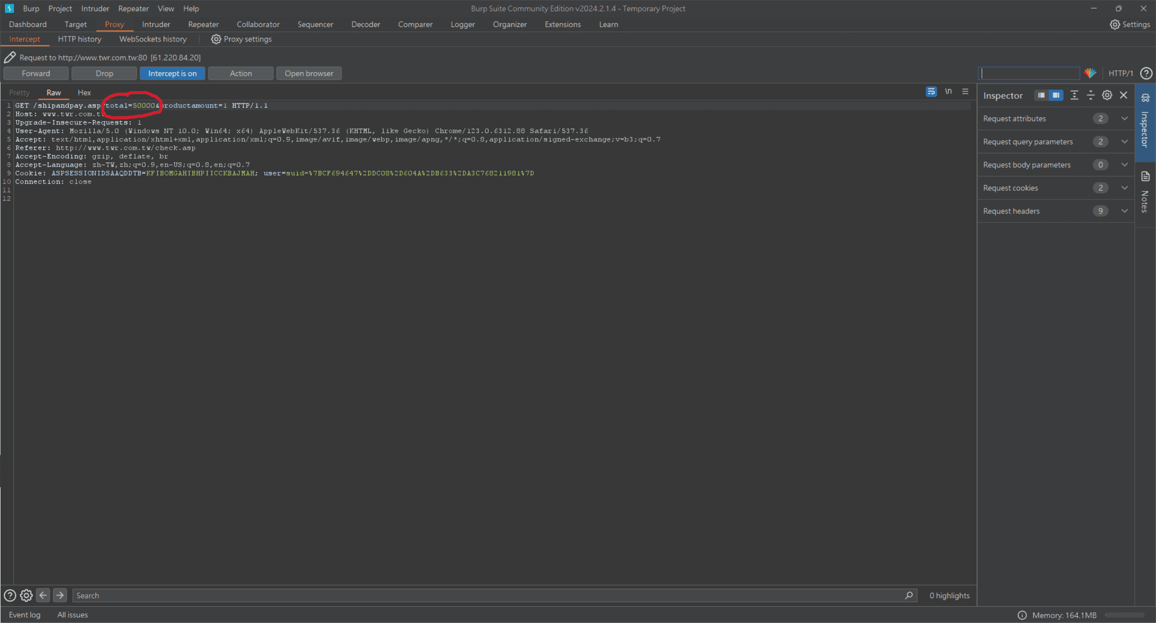Click the bottom-left help question icon
The height and width of the screenshot is (623, 1156).
click(10, 595)
